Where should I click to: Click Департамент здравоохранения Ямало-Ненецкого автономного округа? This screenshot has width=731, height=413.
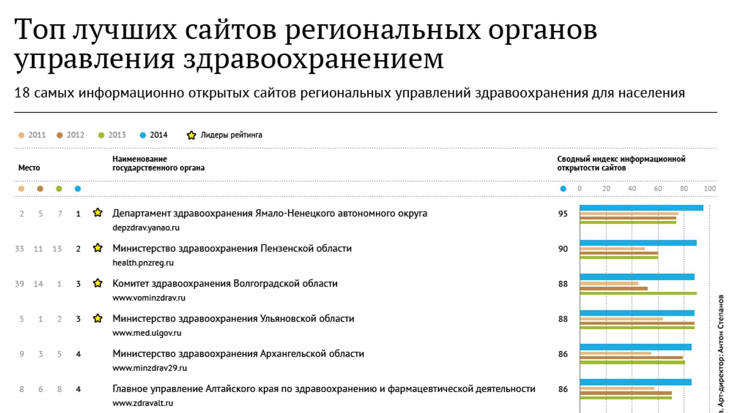coord(270,214)
